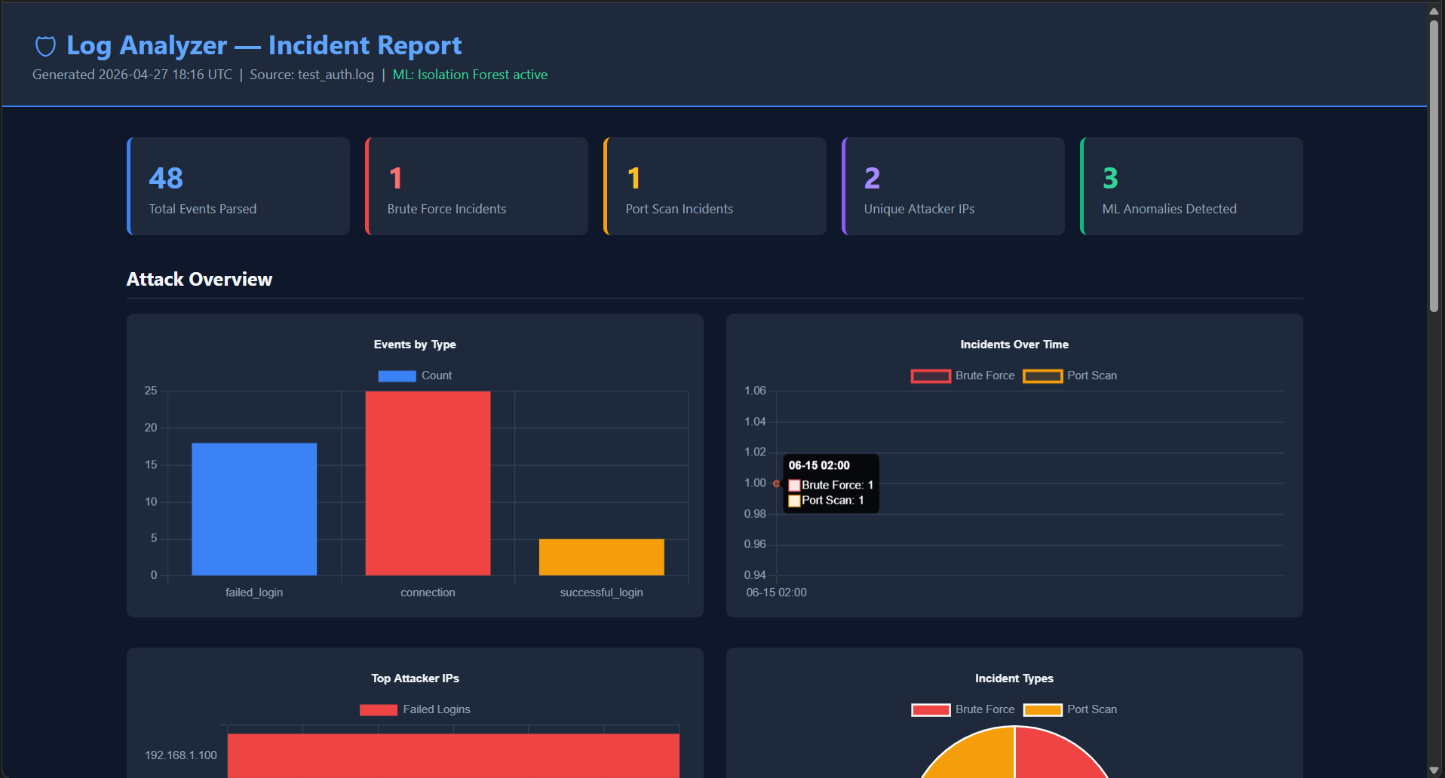The image size is (1445, 778).
Task: Click the "Source: test_auth.log" text
Action: click(x=311, y=75)
